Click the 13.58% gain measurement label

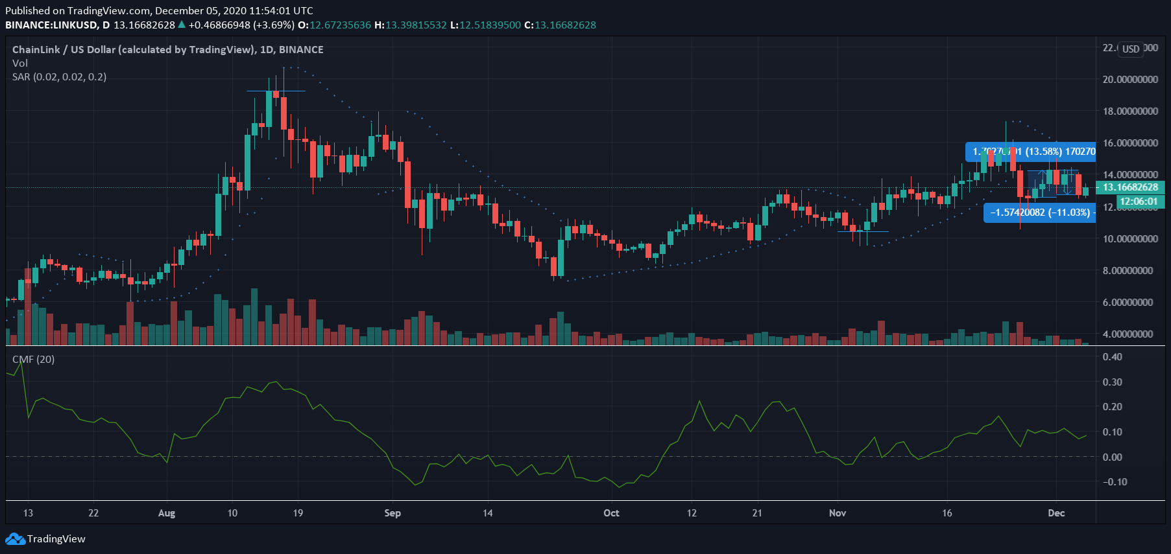click(1030, 152)
